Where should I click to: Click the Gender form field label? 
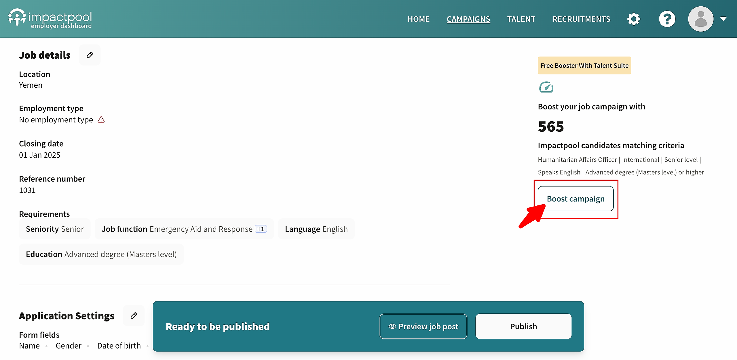pos(69,346)
